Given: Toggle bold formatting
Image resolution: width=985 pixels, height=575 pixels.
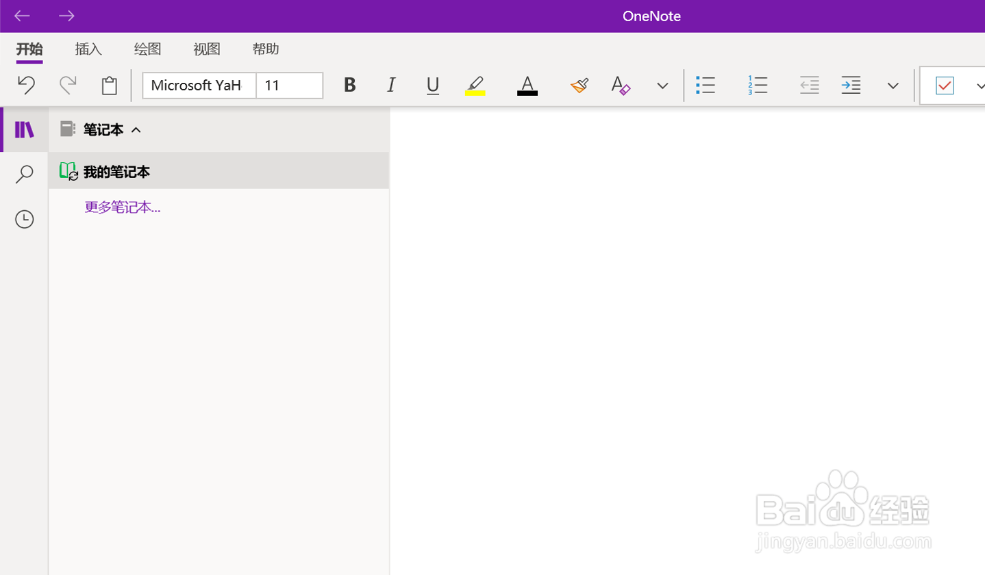Looking at the screenshot, I should [349, 86].
